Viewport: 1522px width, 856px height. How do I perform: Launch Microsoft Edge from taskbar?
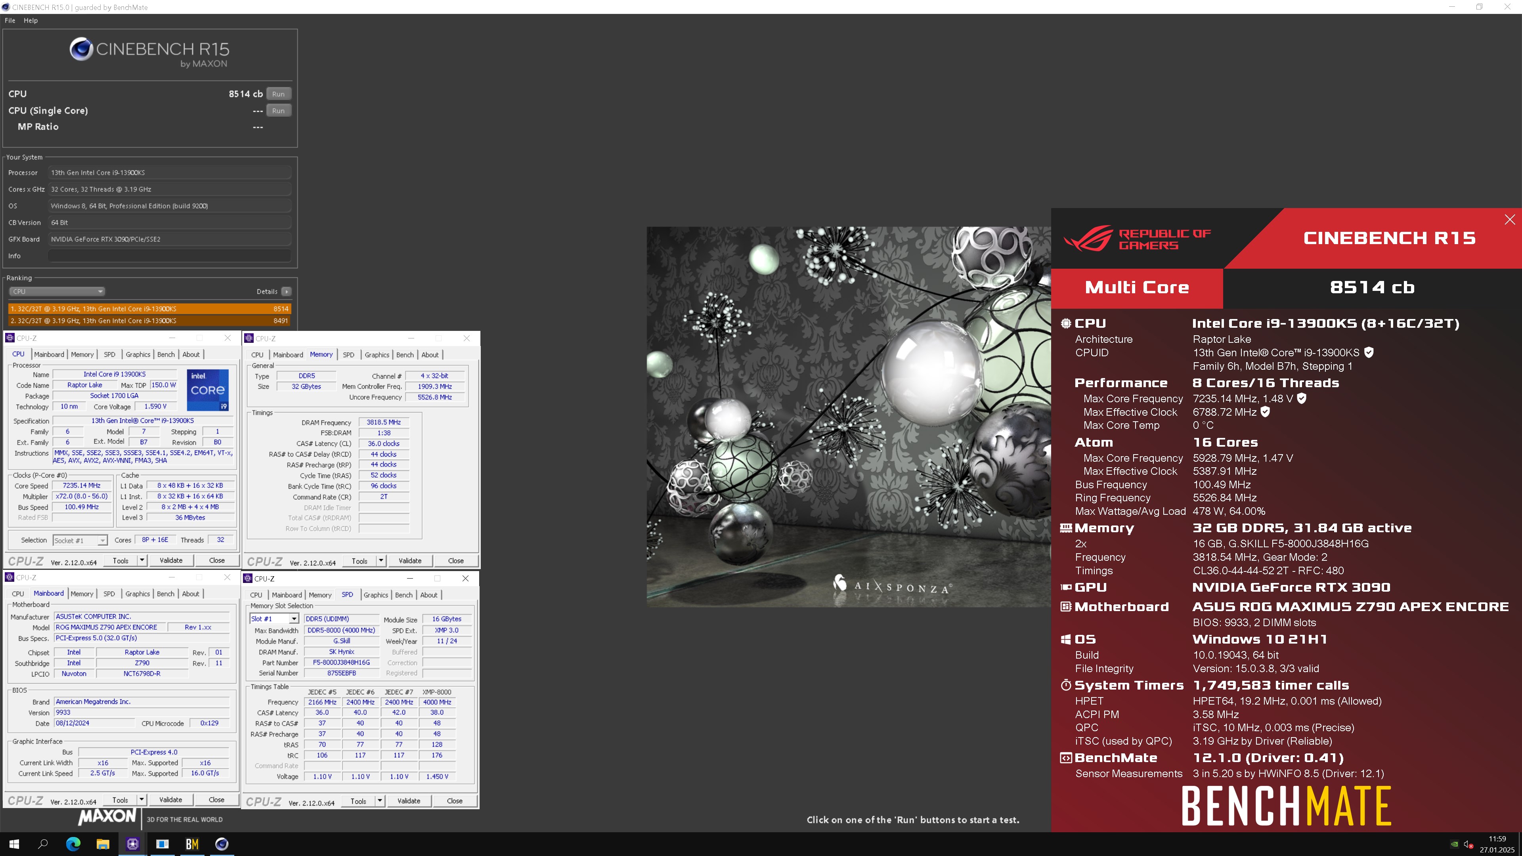(73, 844)
